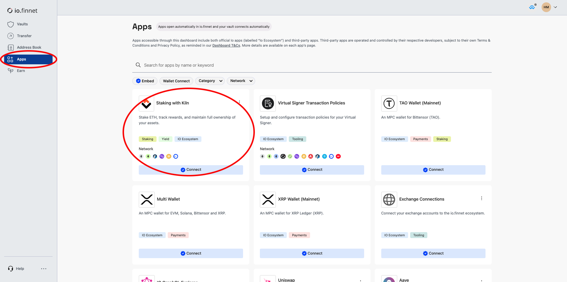Click the Virtual Signer Transaction Policies icon
567x282 pixels.
pos(268,103)
